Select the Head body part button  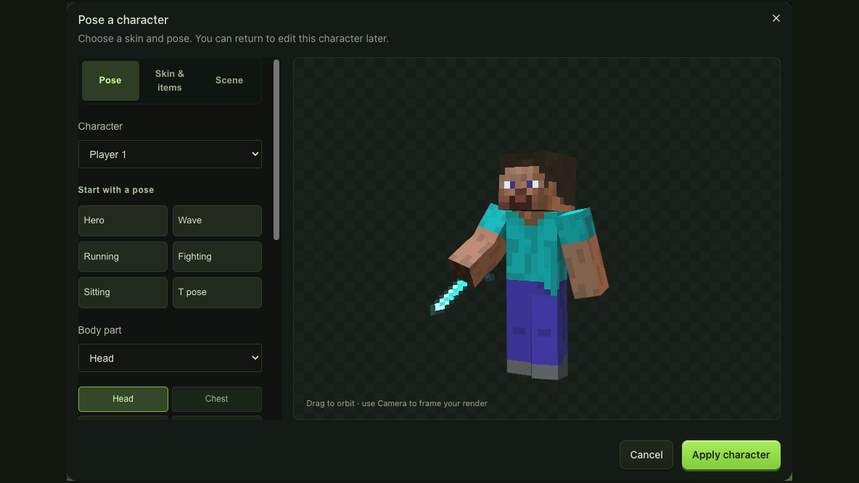pyautogui.click(x=123, y=399)
